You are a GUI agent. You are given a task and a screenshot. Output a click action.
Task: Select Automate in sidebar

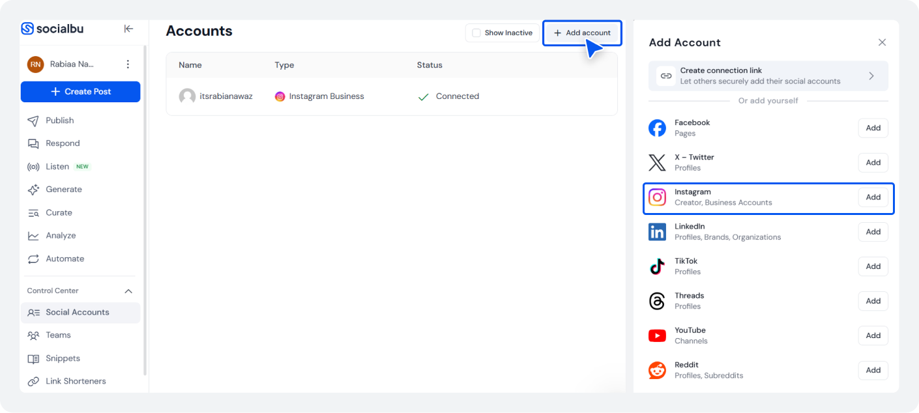pos(80,259)
